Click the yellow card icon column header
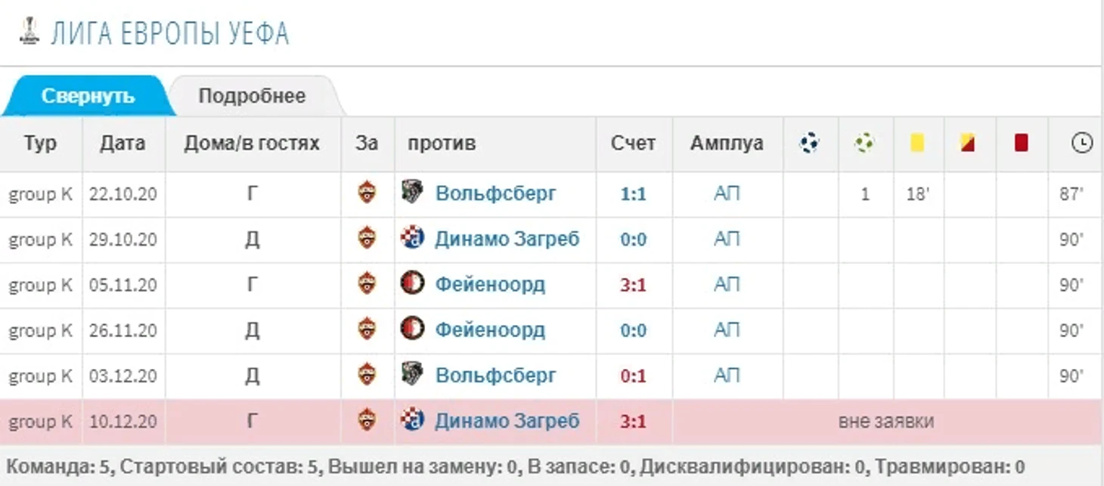Viewport: 1104px width, 486px height. [x=917, y=143]
